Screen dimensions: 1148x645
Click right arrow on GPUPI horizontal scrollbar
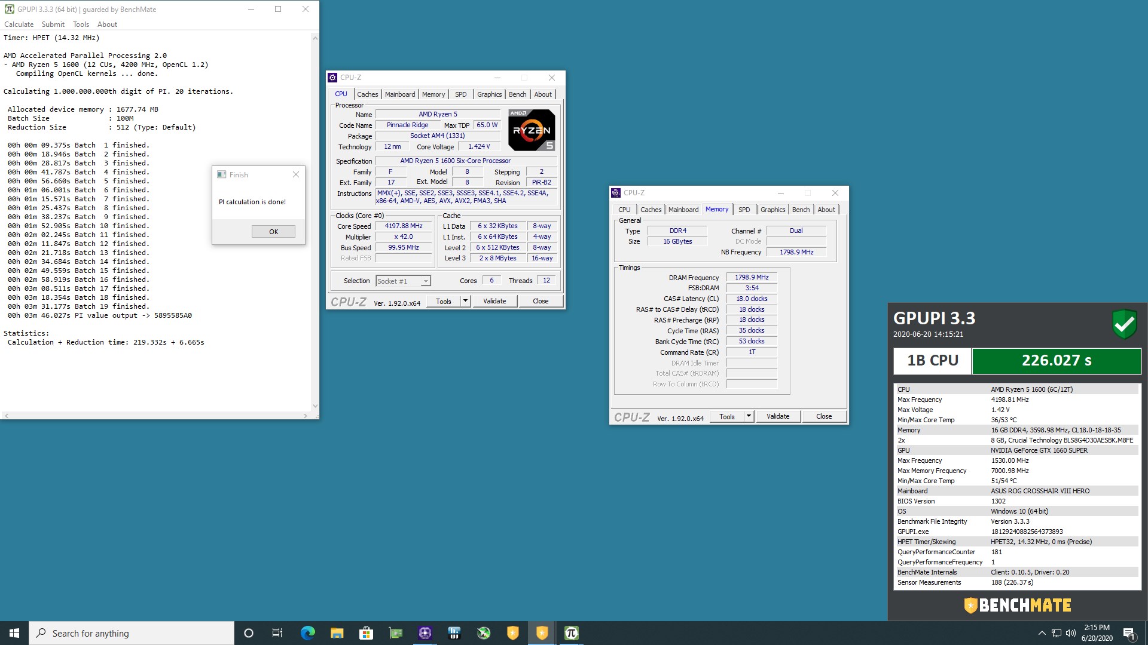306,416
